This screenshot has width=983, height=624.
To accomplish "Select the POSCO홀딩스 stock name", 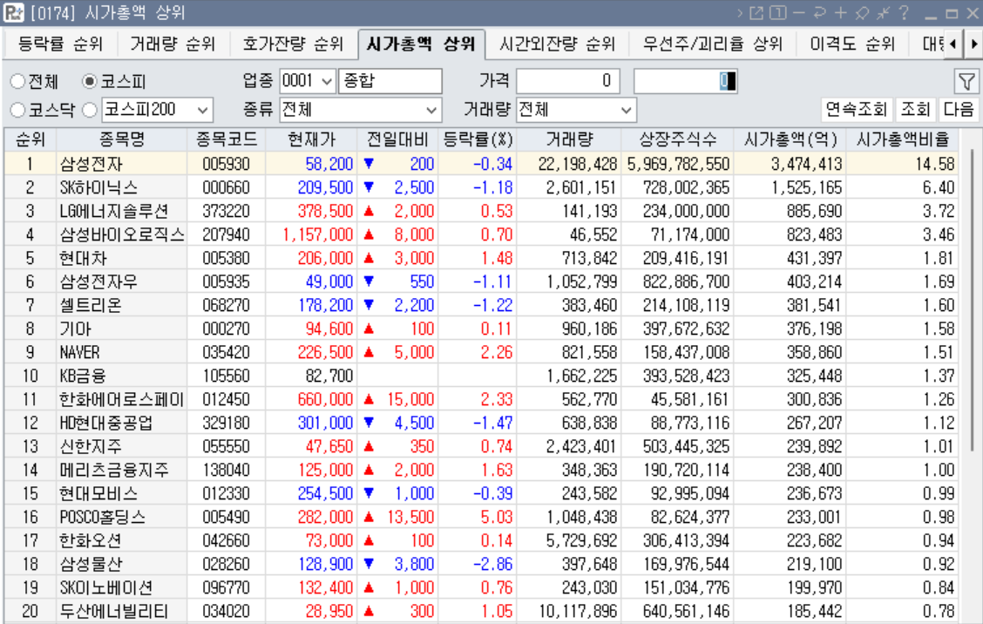I will 102,517.
